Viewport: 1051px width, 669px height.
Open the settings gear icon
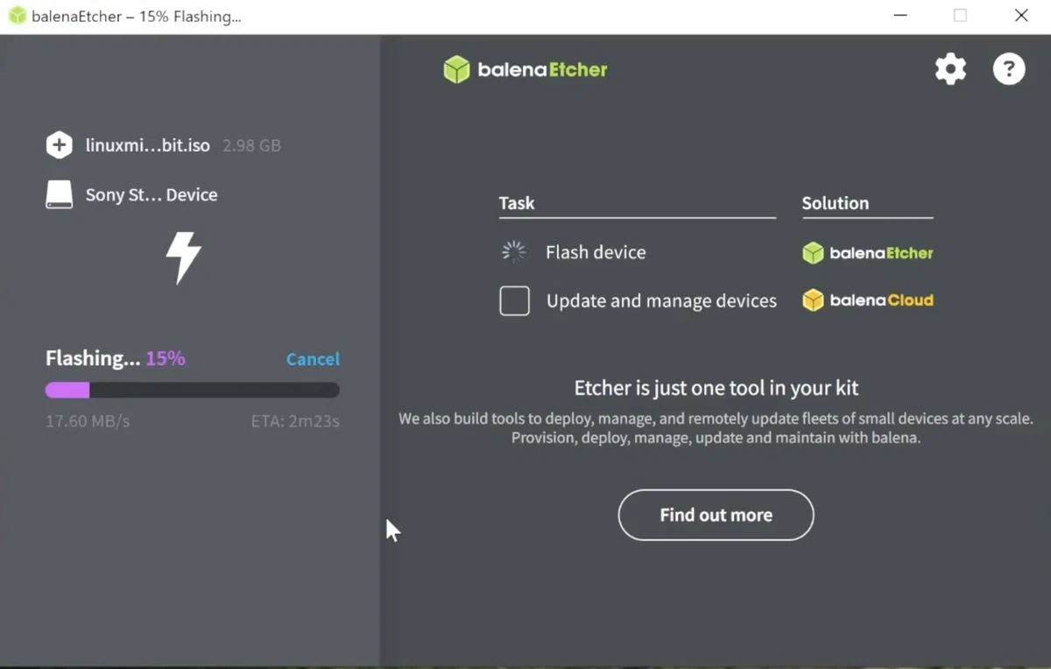pos(950,69)
